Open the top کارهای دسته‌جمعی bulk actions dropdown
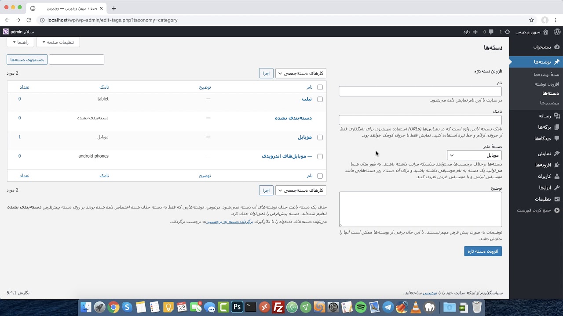Image resolution: width=563 pixels, height=316 pixels. click(x=301, y=73)
